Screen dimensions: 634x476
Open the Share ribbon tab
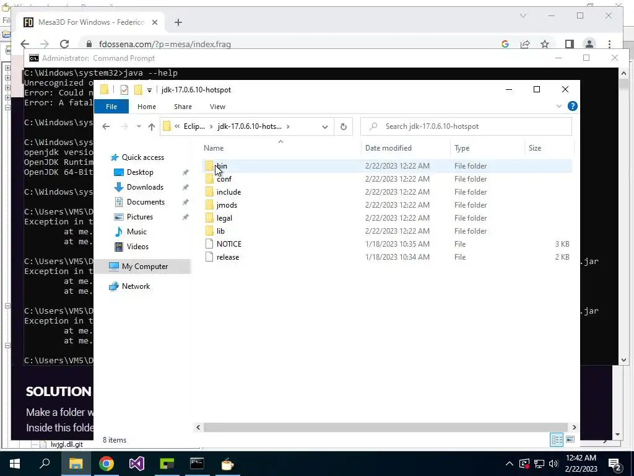[183, 107]
